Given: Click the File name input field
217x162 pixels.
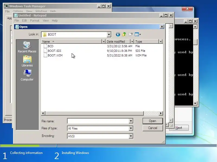Looking at the screenshot, I should (x=98, y=121).
